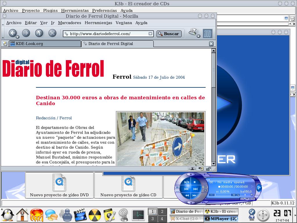Viewport: 297px width, 223px height.
Task: Click the MPlayer eject button
Action: (191, 174)
